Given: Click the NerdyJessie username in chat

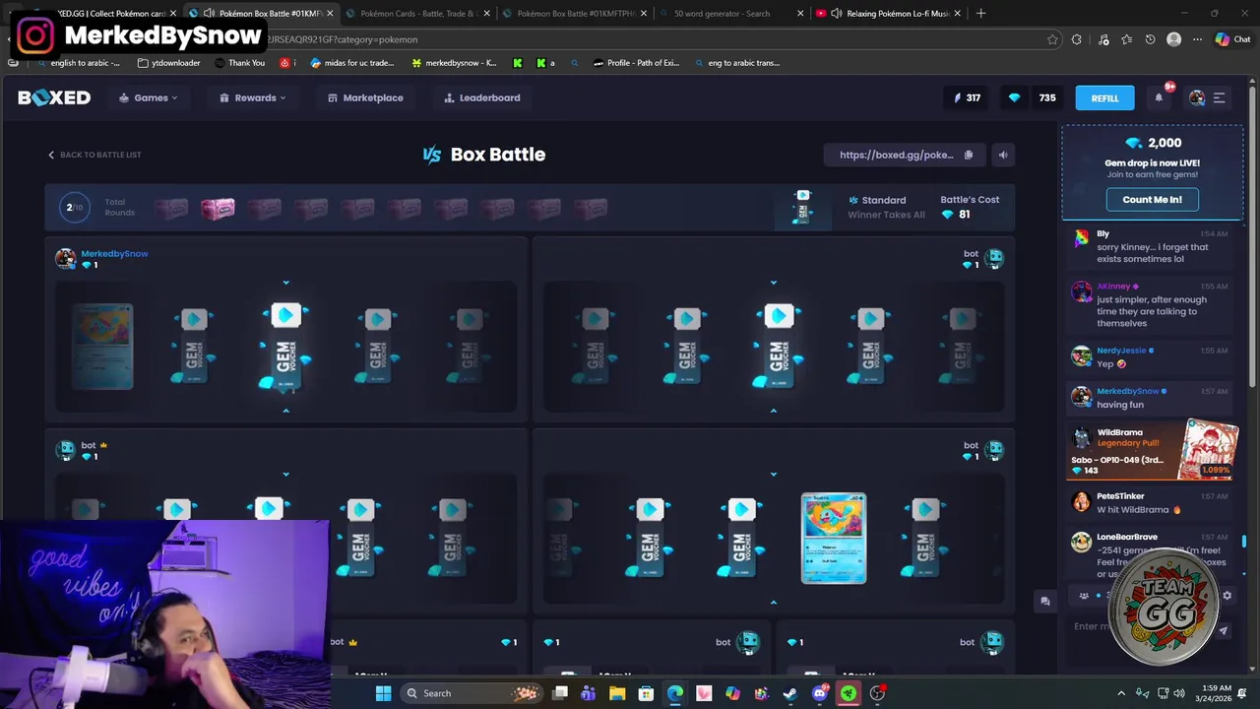Looking at the screenshot, I should [1121, 351].
